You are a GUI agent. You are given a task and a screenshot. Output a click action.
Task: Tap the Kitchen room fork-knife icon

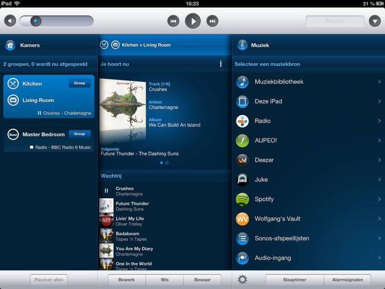coord(13,84)
